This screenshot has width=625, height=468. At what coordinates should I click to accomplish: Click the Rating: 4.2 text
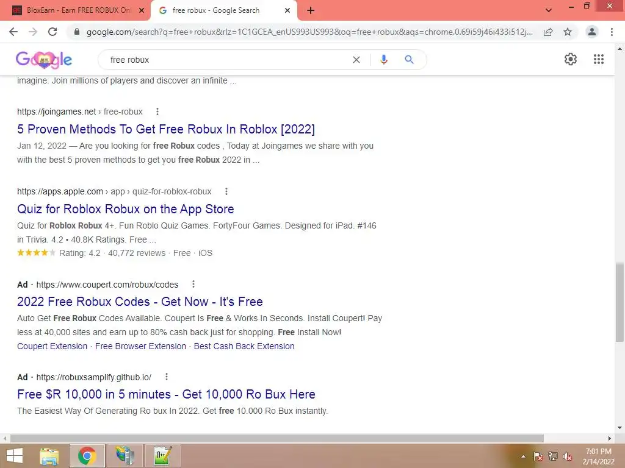80,253
